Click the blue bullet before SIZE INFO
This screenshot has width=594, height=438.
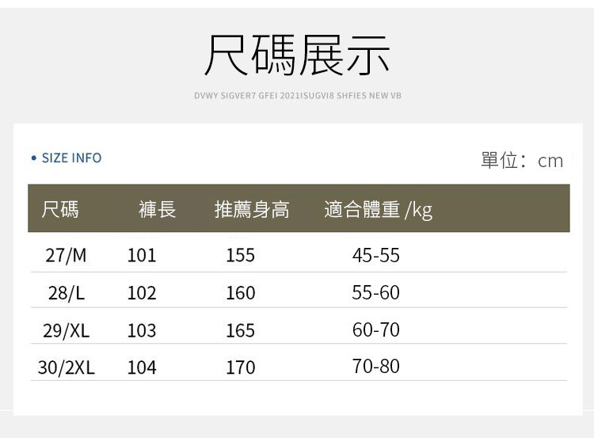(x=34, y=158)
